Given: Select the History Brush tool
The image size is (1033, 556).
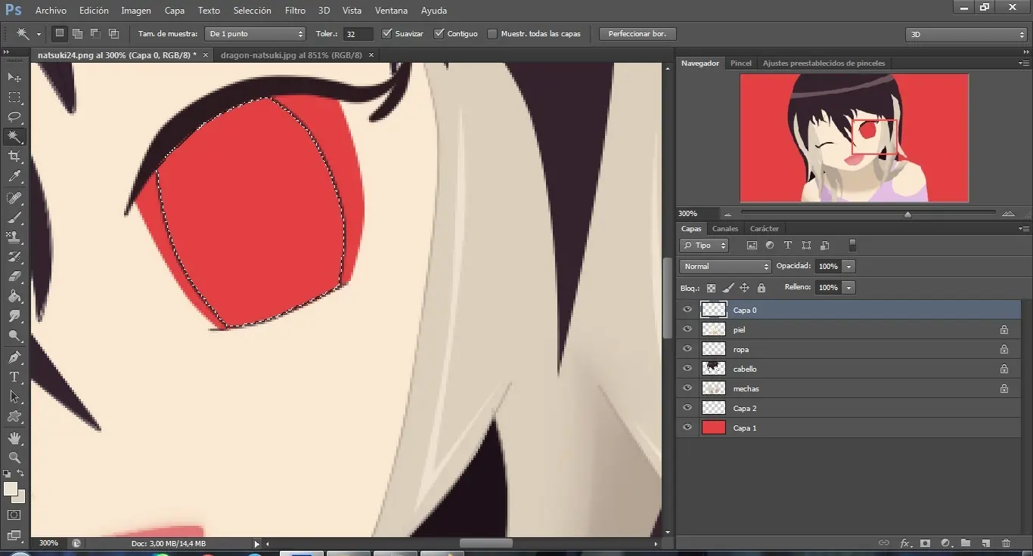Looking at the screenshot, I should (x=14, y=257).
